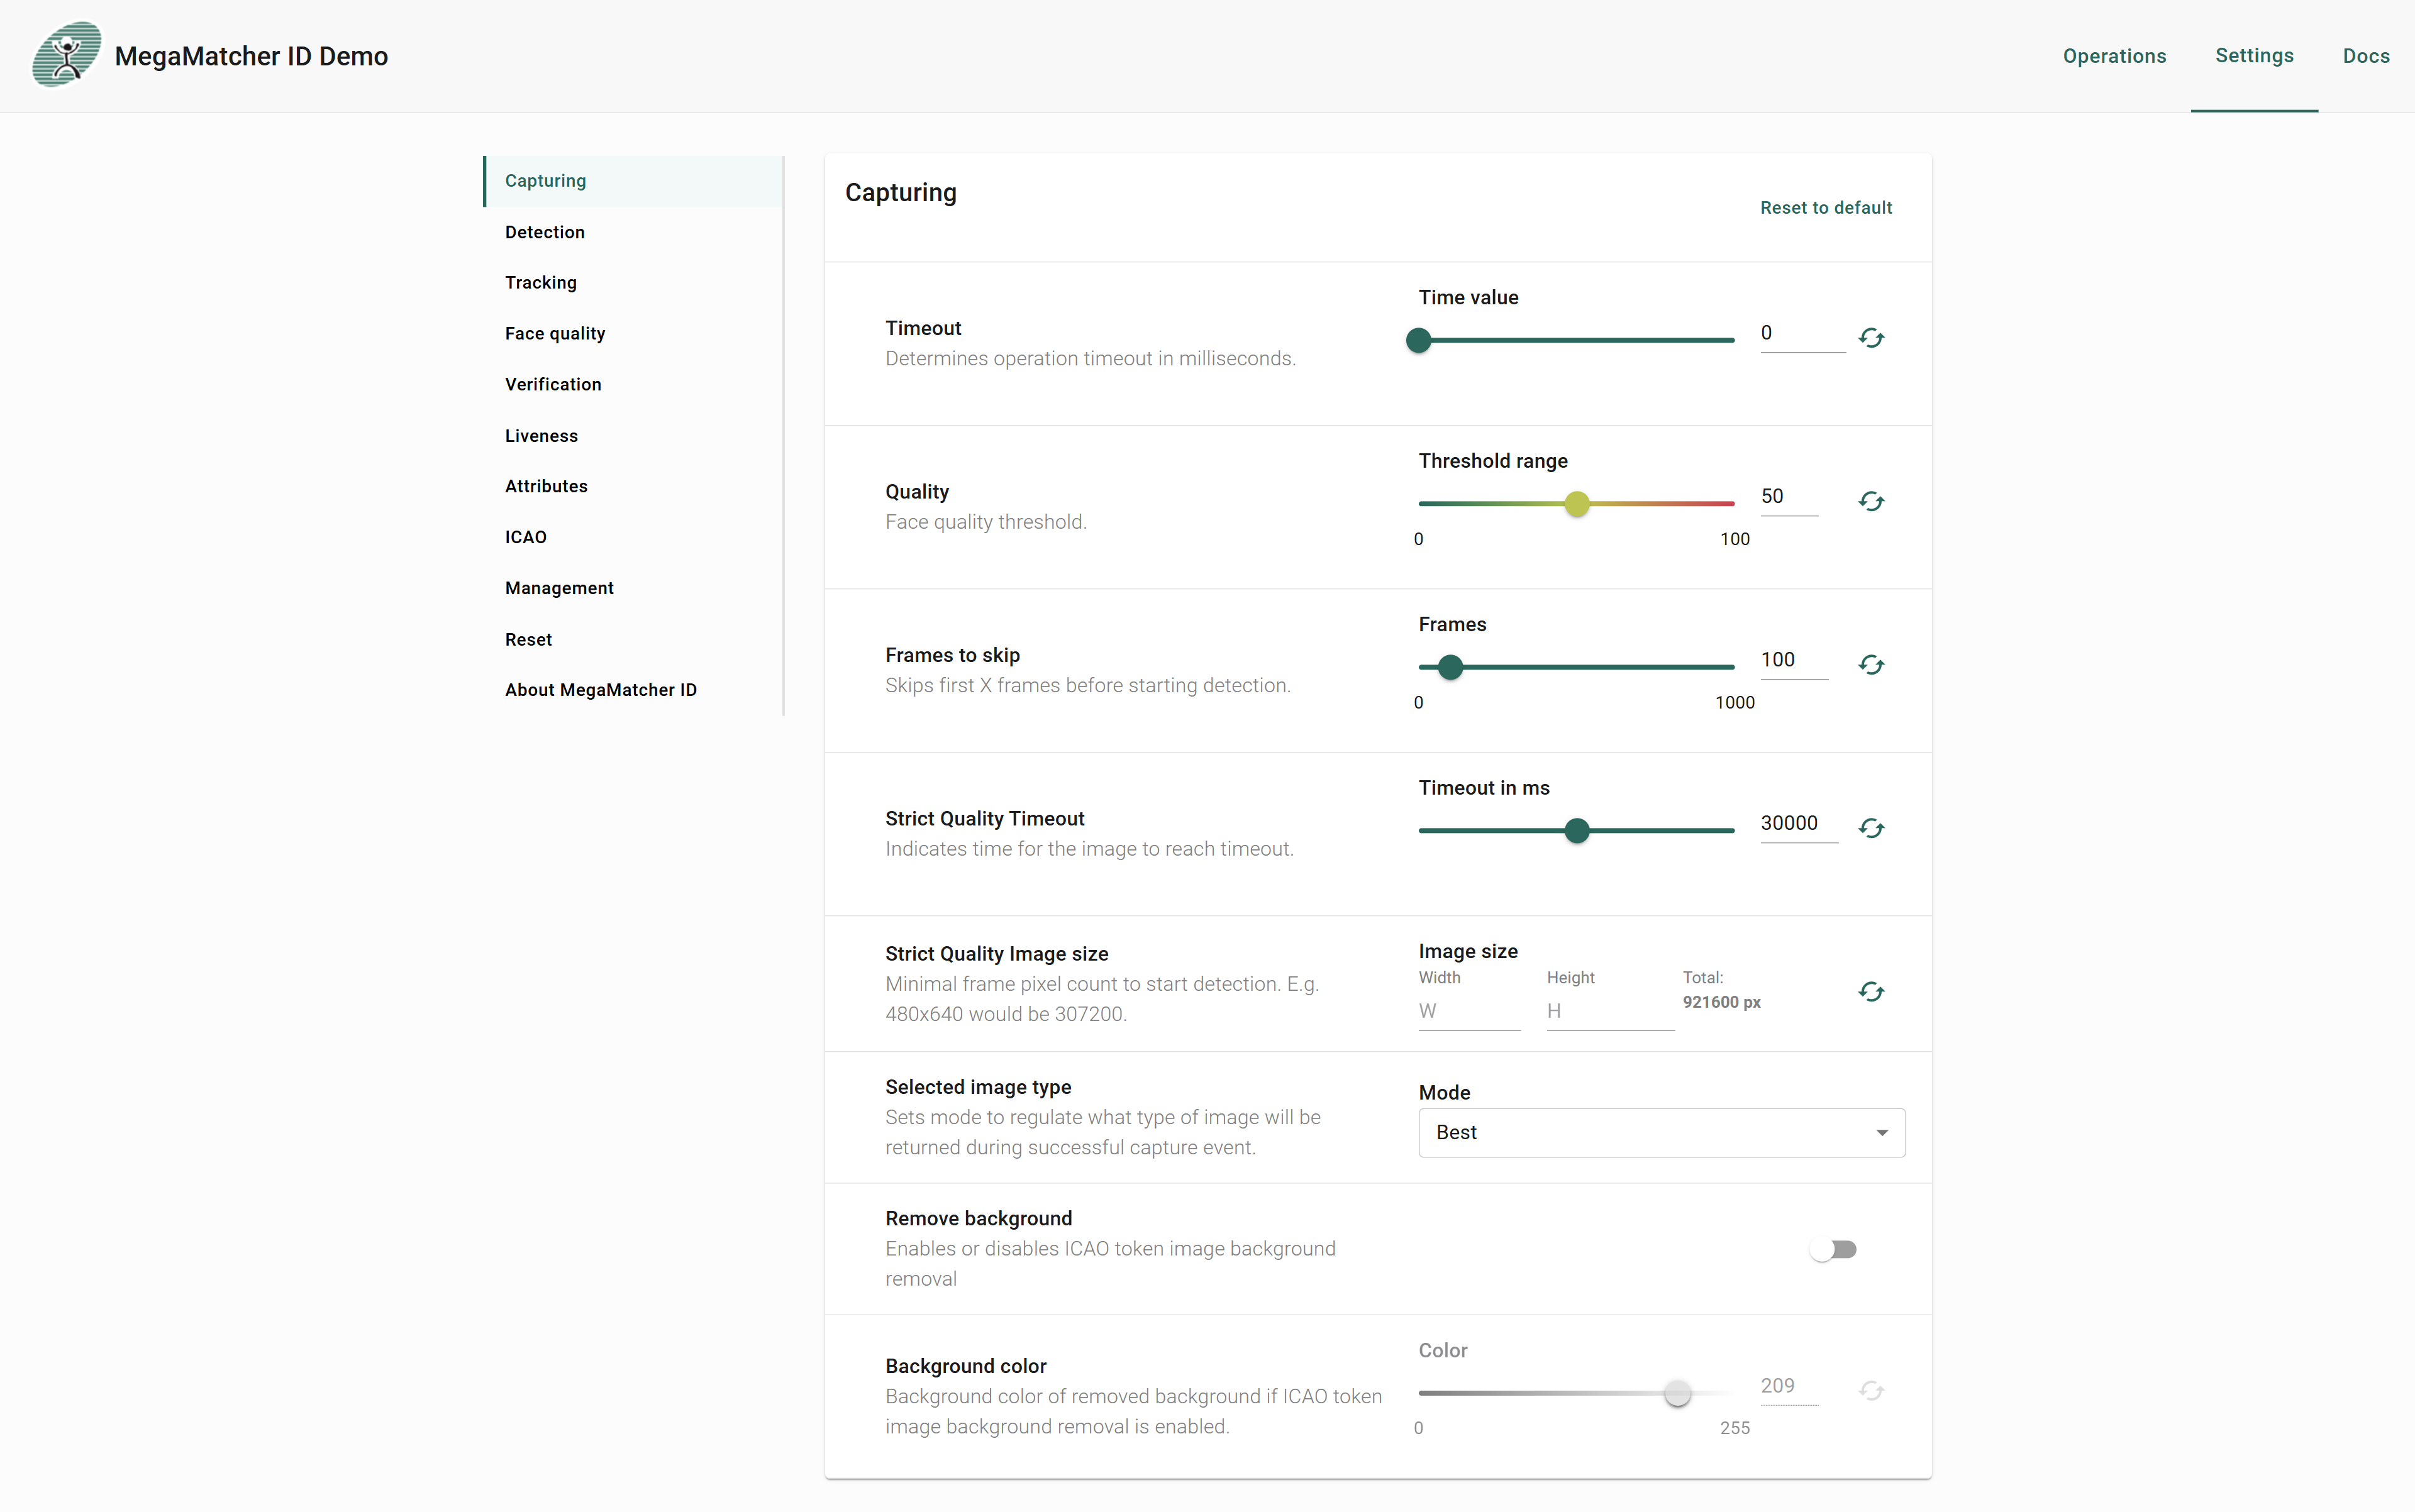
Task: Click the image Height input field
Action: (1609, 1011)
